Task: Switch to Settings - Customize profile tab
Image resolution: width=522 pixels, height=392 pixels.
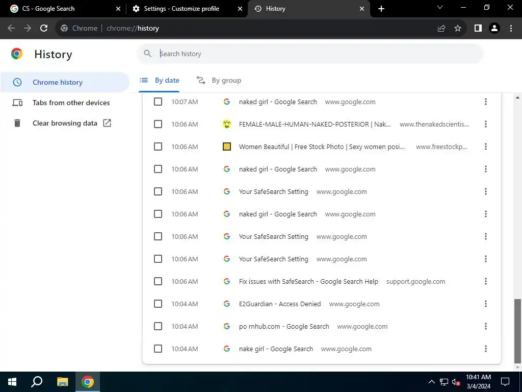Action: click(x=187, y=9)
